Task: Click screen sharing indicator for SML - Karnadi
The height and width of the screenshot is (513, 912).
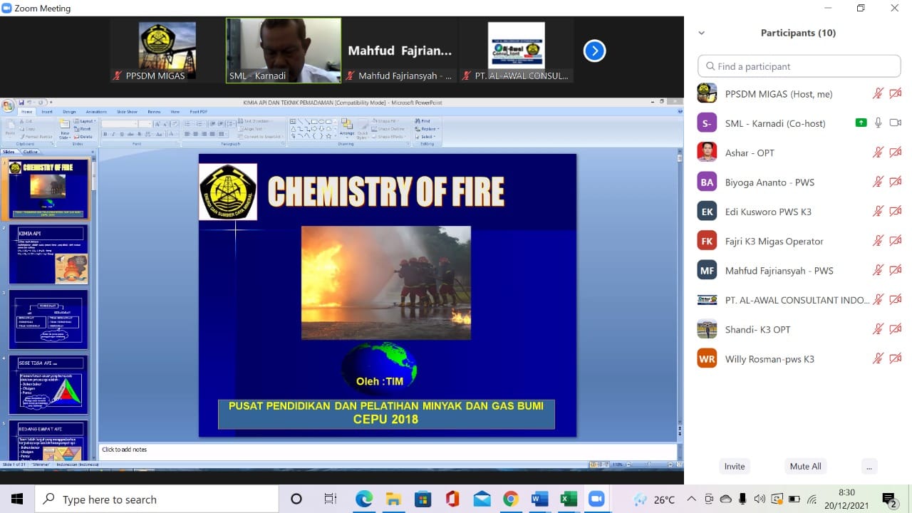Action: (861, 123)
